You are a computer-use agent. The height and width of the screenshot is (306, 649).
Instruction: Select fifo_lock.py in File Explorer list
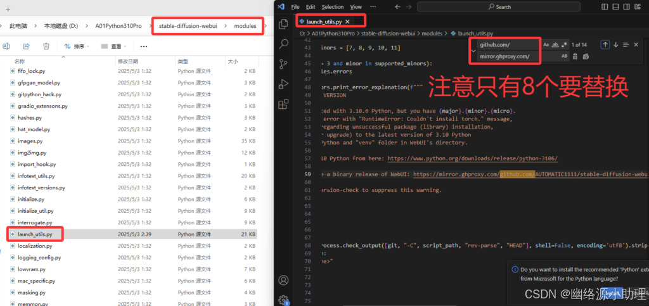pyautogui.click(x=133, y=71)
